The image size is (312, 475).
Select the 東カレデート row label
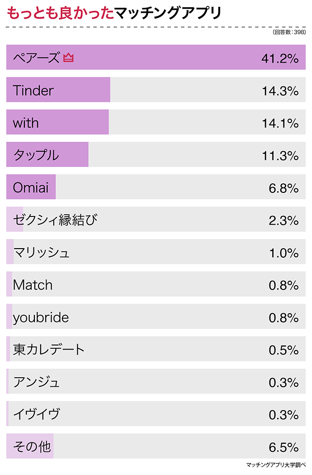[x=49, y=350]
